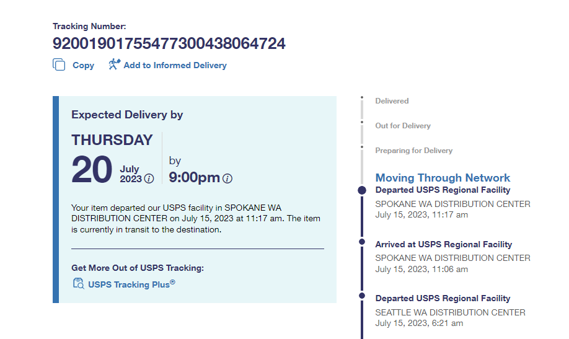Click the Arrived at USPS Regional Facility dot
Viewport: 569px width, 339px height.
click(362, 242)
